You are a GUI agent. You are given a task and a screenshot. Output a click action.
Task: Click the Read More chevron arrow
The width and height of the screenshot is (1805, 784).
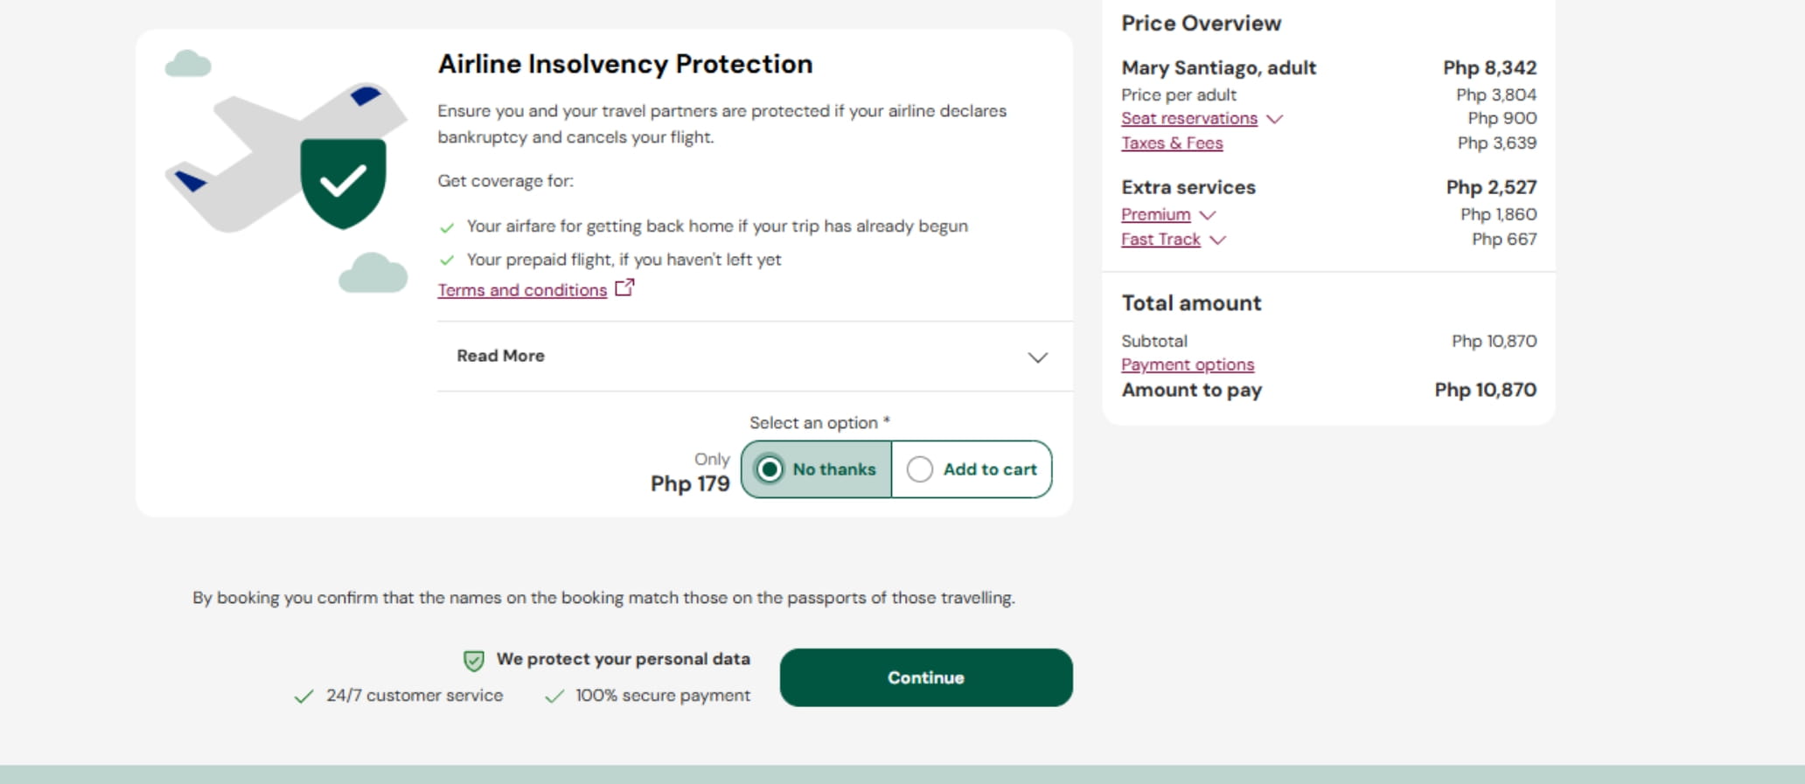(x=1037, y=357)
